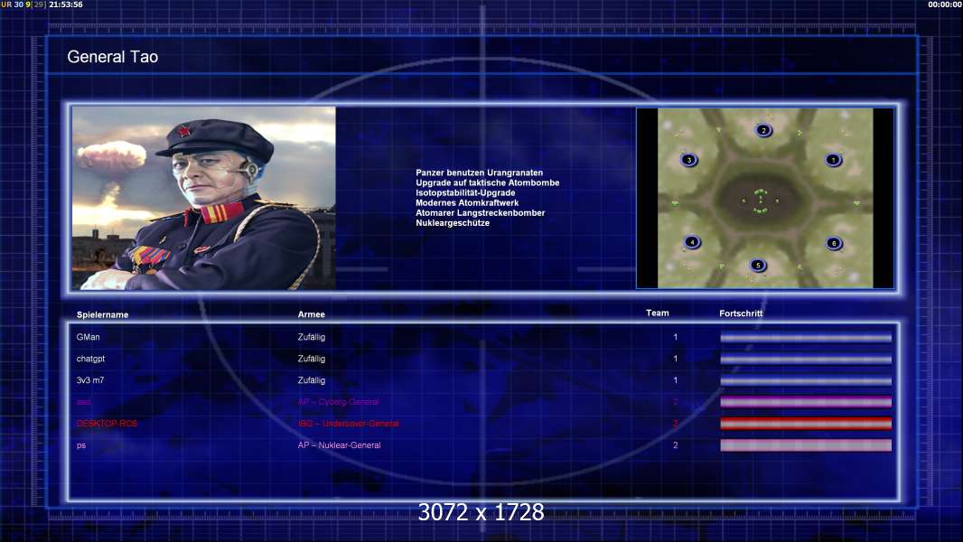Click the 3v3 m7 loading progress bar
963x542 pixels.
pyautogui.click(x=806, y=380)
